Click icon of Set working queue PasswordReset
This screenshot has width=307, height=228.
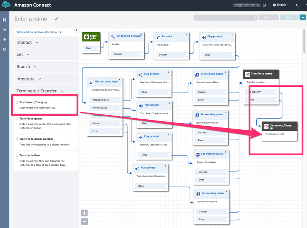(x=197, y=74)
